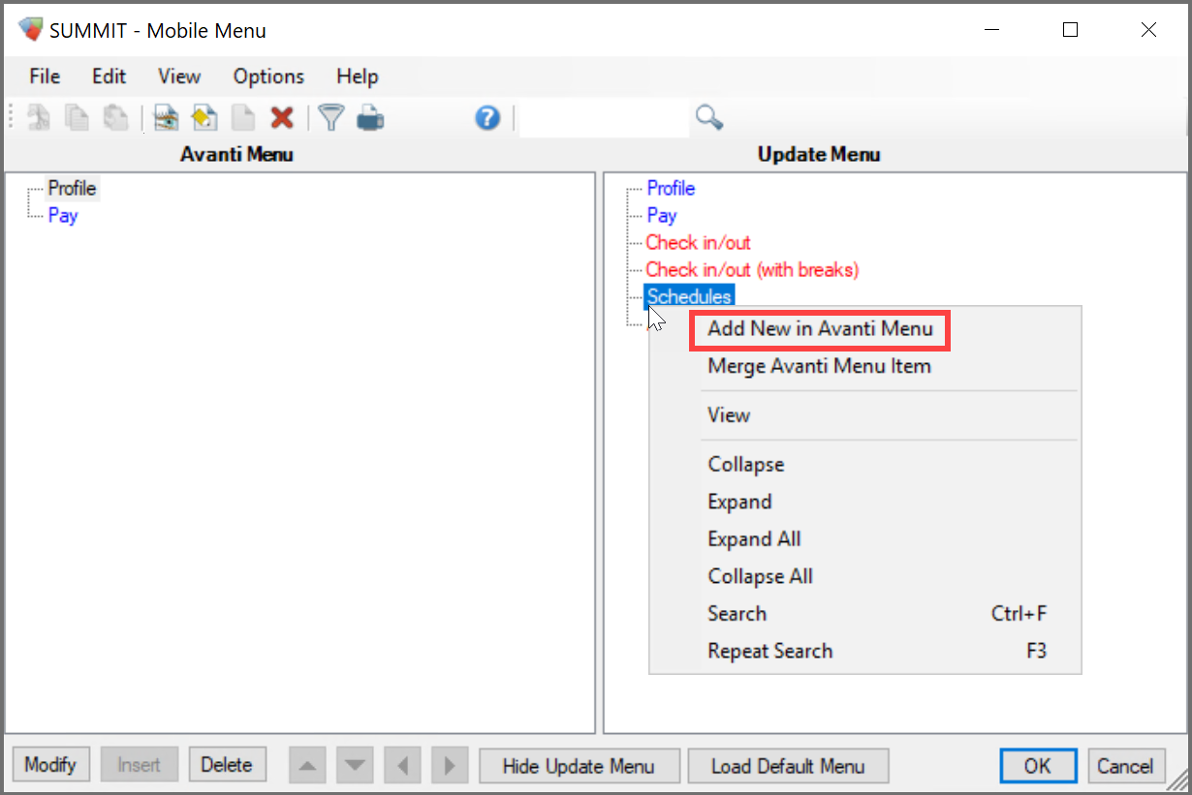Image resolution: width=1192 pixels, height=795 pixels.
Task: Click the move left arrow button
Action: point(402,765)
